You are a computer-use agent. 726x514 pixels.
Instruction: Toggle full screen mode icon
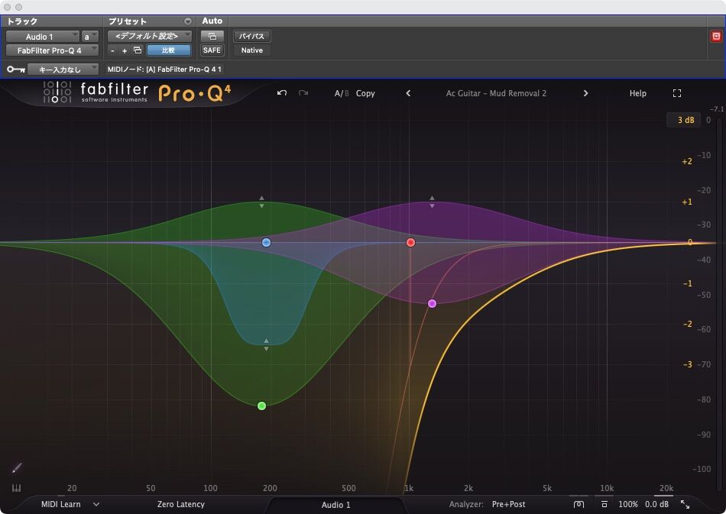point(677,93)
